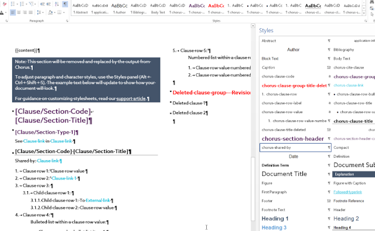Click the font color A icon
Image resolution: width=375 pixels, height=231 pixels.
[x=2, y=12]
